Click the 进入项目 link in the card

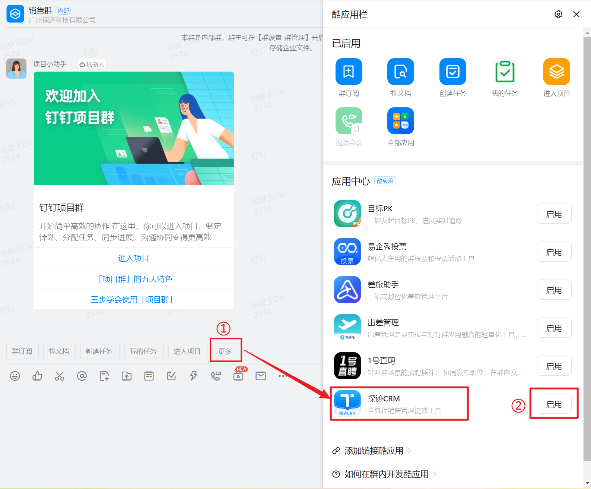point(133,258)
